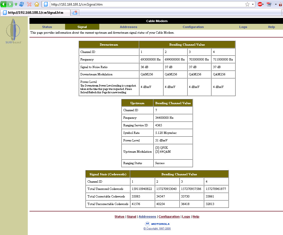Open the Logs tab in the modem menu
Image resolution: width=283 pixels, height=235 pixels.
click(x=243, y=27)
